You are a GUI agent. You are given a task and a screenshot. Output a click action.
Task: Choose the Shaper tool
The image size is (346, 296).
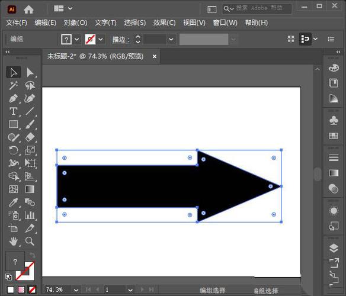tap(14, 137)
